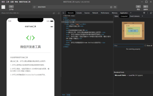The width and height of the screenshot is (153, 96).
Task: Open iPhone 12/13 Pro device dropdown
Action: [x=10, y=13]
